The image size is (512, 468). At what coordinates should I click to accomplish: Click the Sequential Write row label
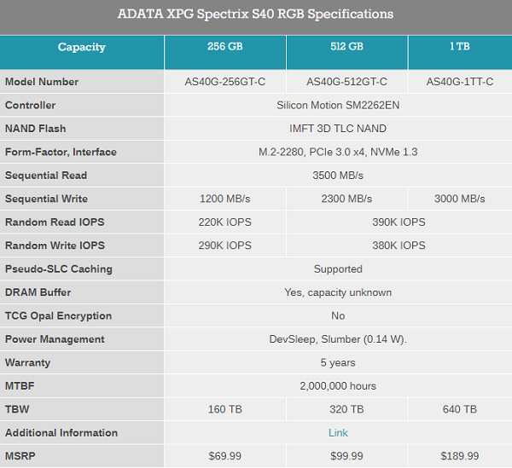click(46, 199)
